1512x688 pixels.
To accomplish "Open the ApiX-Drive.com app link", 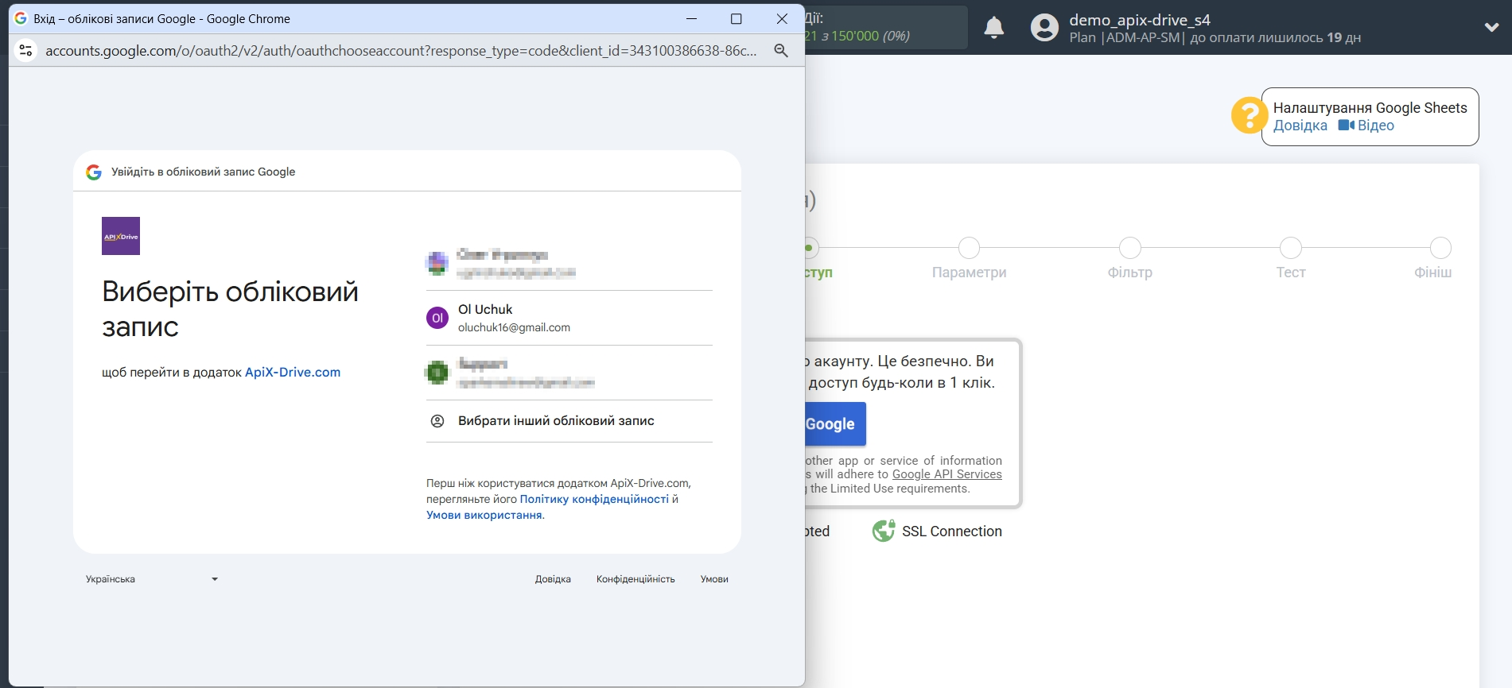I will pyautogui.click(x=293, y=372).
